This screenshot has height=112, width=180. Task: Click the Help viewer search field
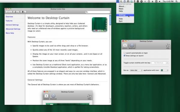coord(98,12)
